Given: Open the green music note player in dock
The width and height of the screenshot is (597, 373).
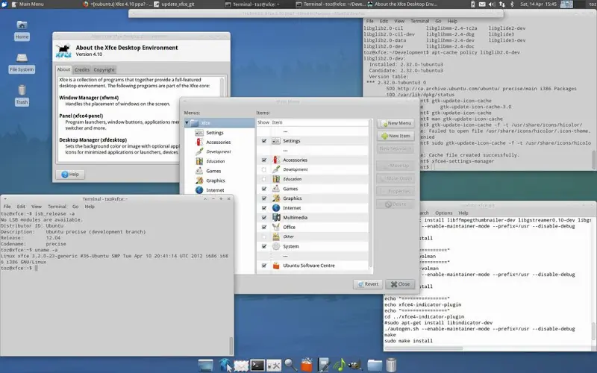Looking at the screenshot, I should click(x=339, y=365).
